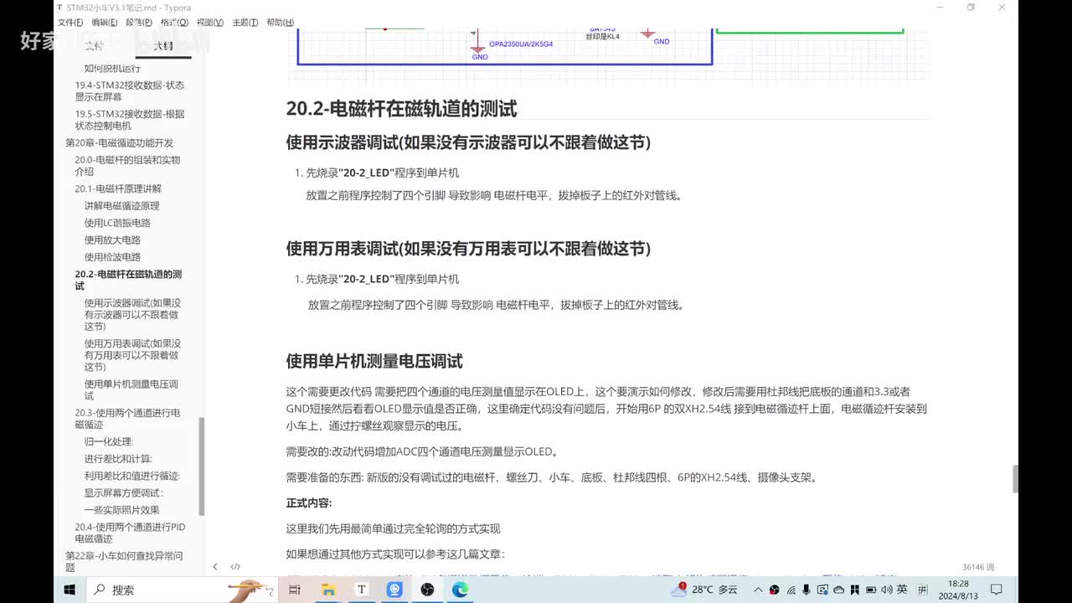
Task: Show the 36146 词 word count
Action: [x=978, y=567]
